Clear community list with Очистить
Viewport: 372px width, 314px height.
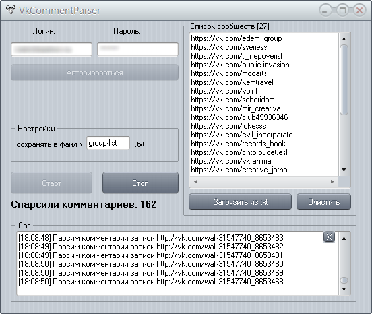click(x=323, y=202)
